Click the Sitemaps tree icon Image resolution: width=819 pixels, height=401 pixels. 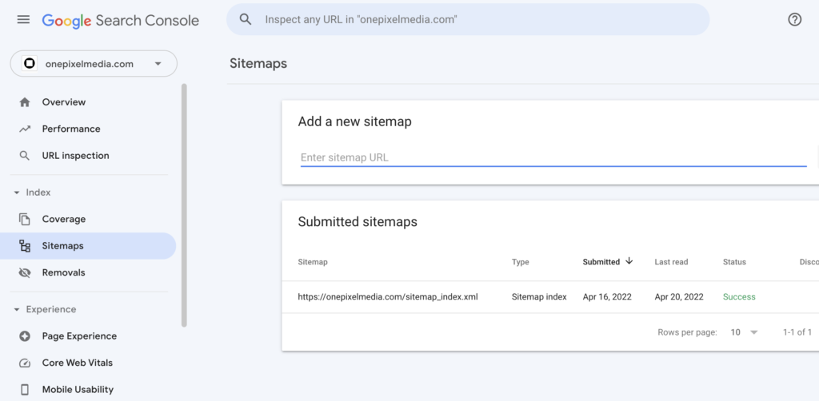click(25, 245)
